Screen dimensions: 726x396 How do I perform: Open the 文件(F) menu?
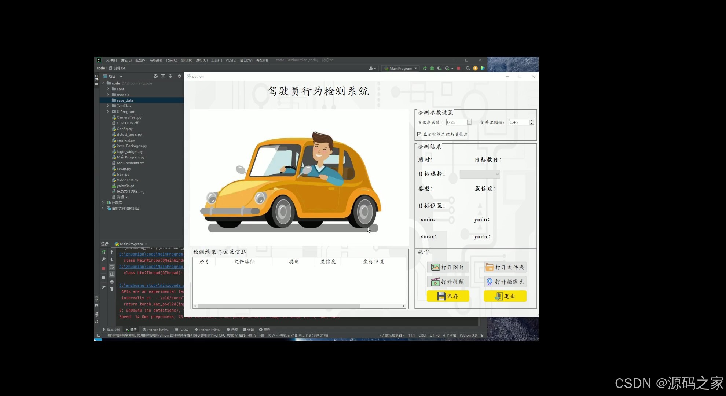pyautogui.click(x=111, y=60)
